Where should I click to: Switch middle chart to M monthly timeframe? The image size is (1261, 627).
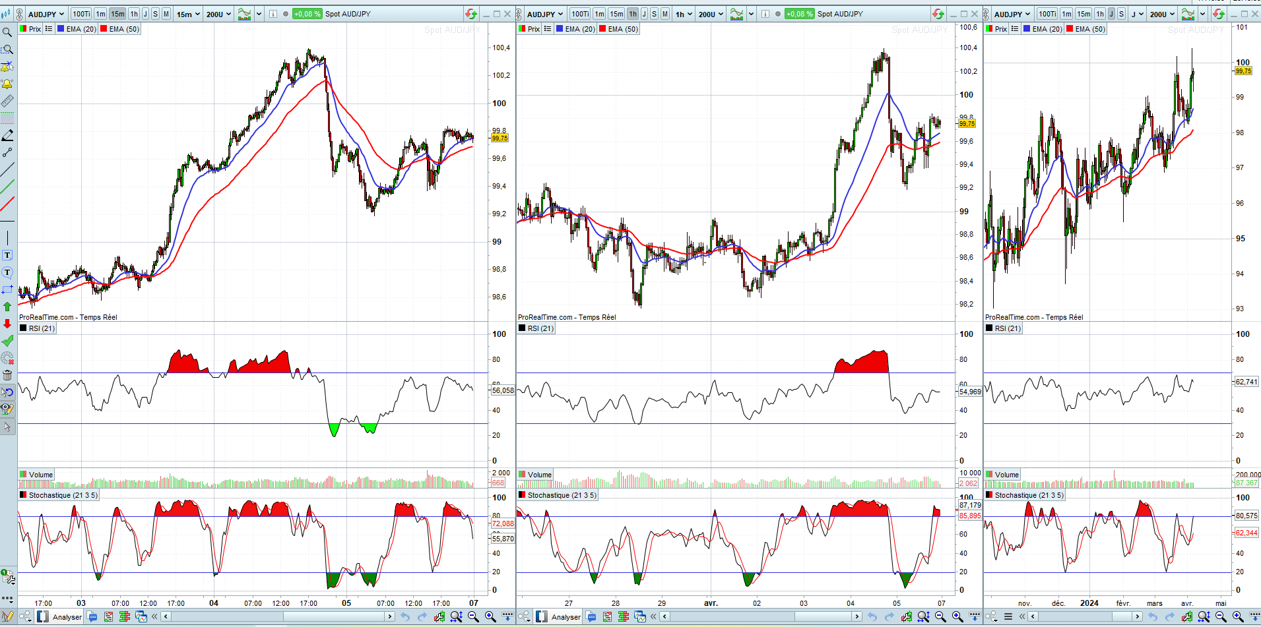coord(664,14)
